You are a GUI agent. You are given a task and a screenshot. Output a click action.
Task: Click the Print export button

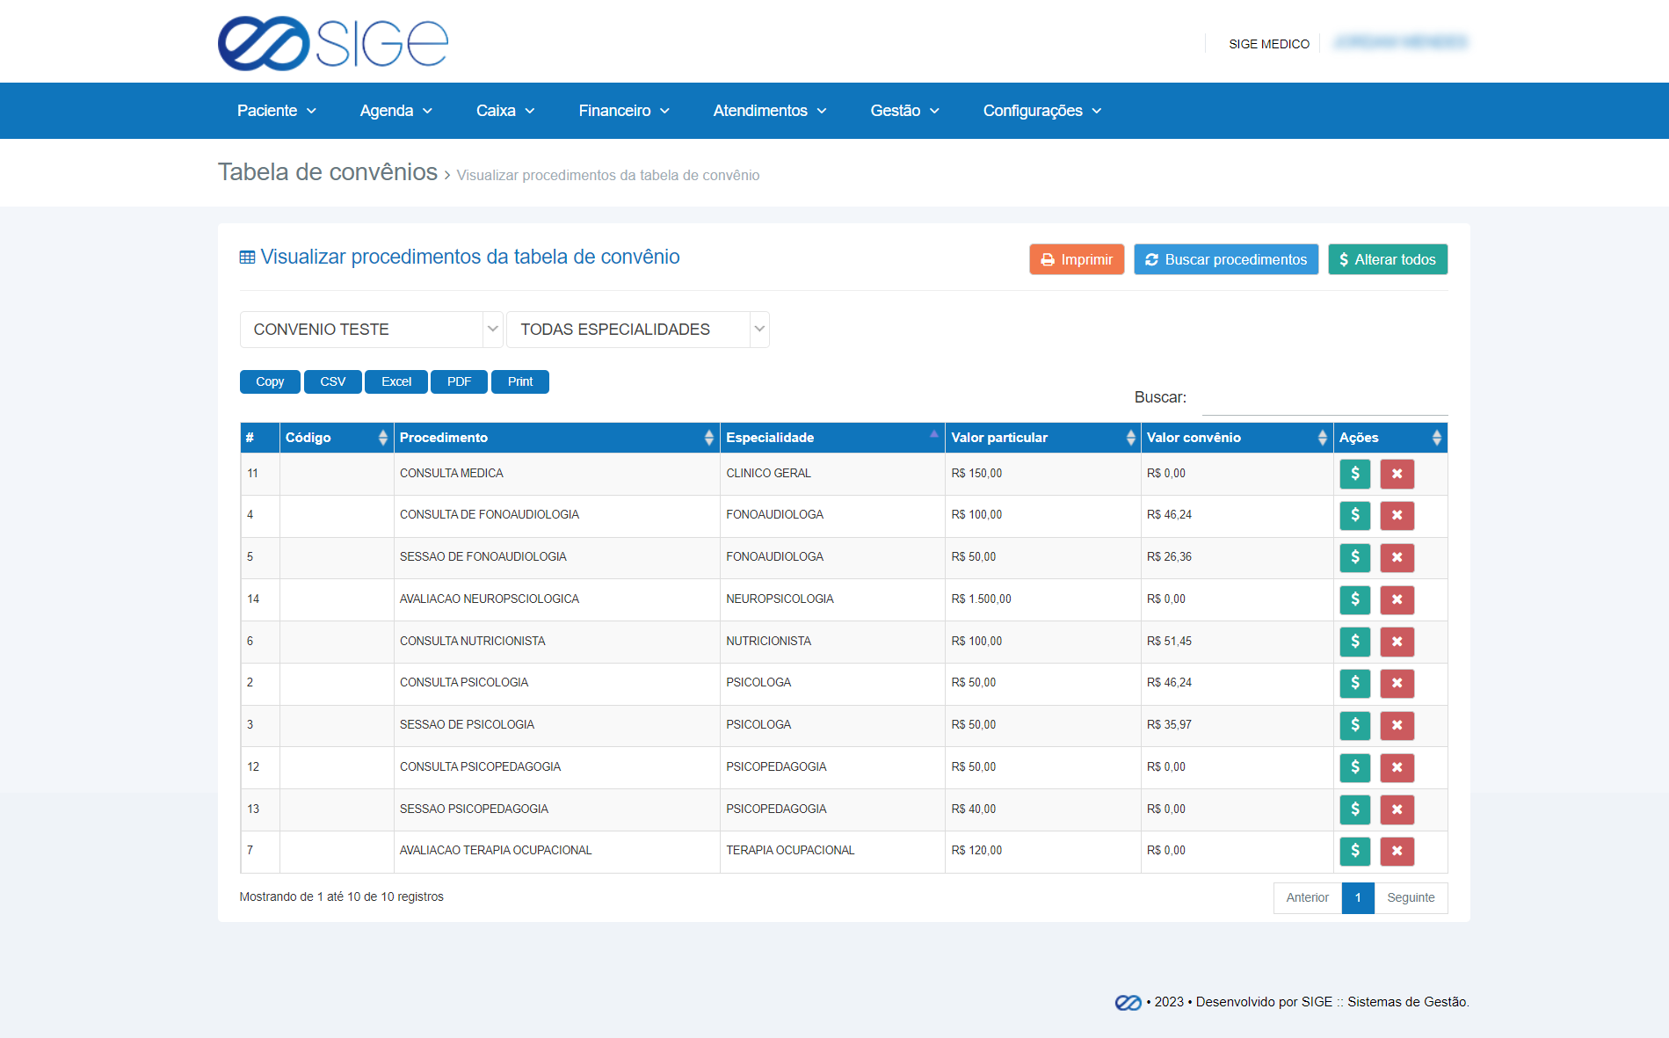520,381
